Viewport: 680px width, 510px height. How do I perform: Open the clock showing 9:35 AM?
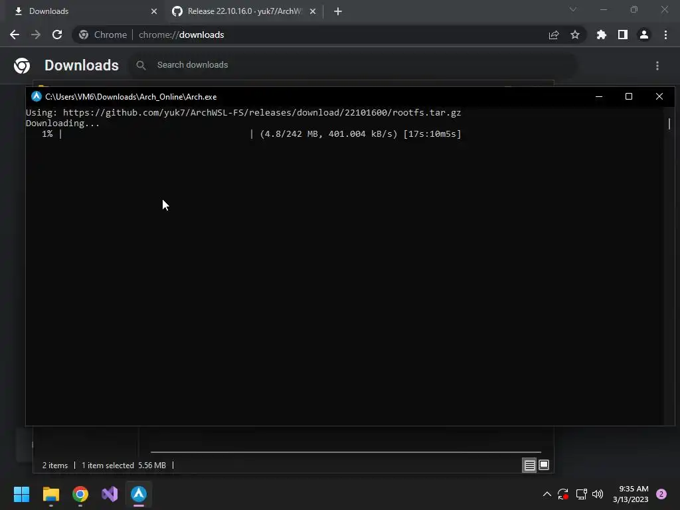point(630,494)
